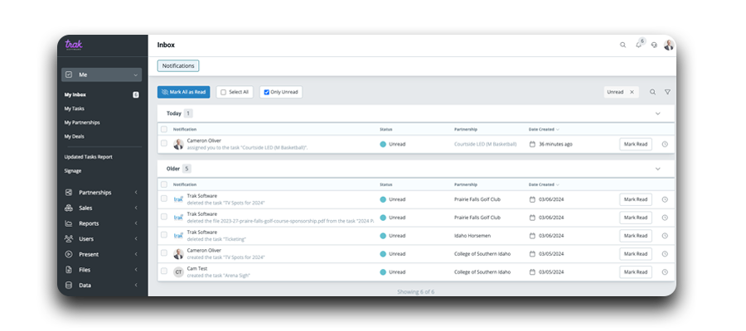Image resolution: width=746 pixels, height=331 pixels.
Task: Remove the Unread filter chip
Action: 632,92
